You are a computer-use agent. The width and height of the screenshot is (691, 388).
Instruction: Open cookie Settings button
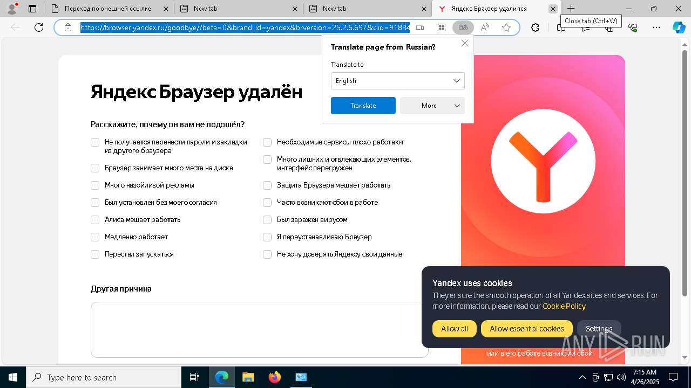599,329
